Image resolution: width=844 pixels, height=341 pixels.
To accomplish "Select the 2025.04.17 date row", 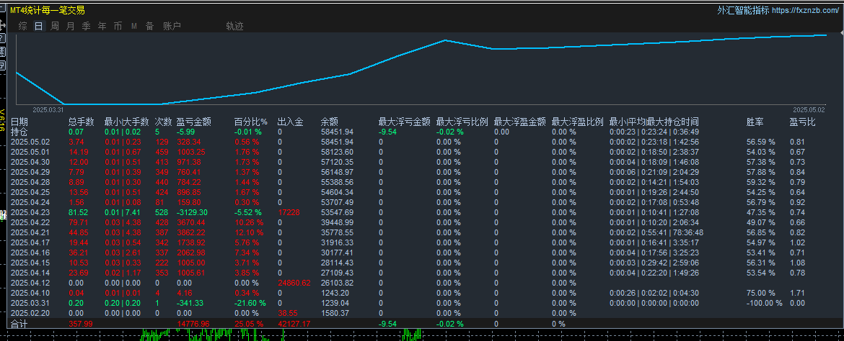I will tap(30, 242).
